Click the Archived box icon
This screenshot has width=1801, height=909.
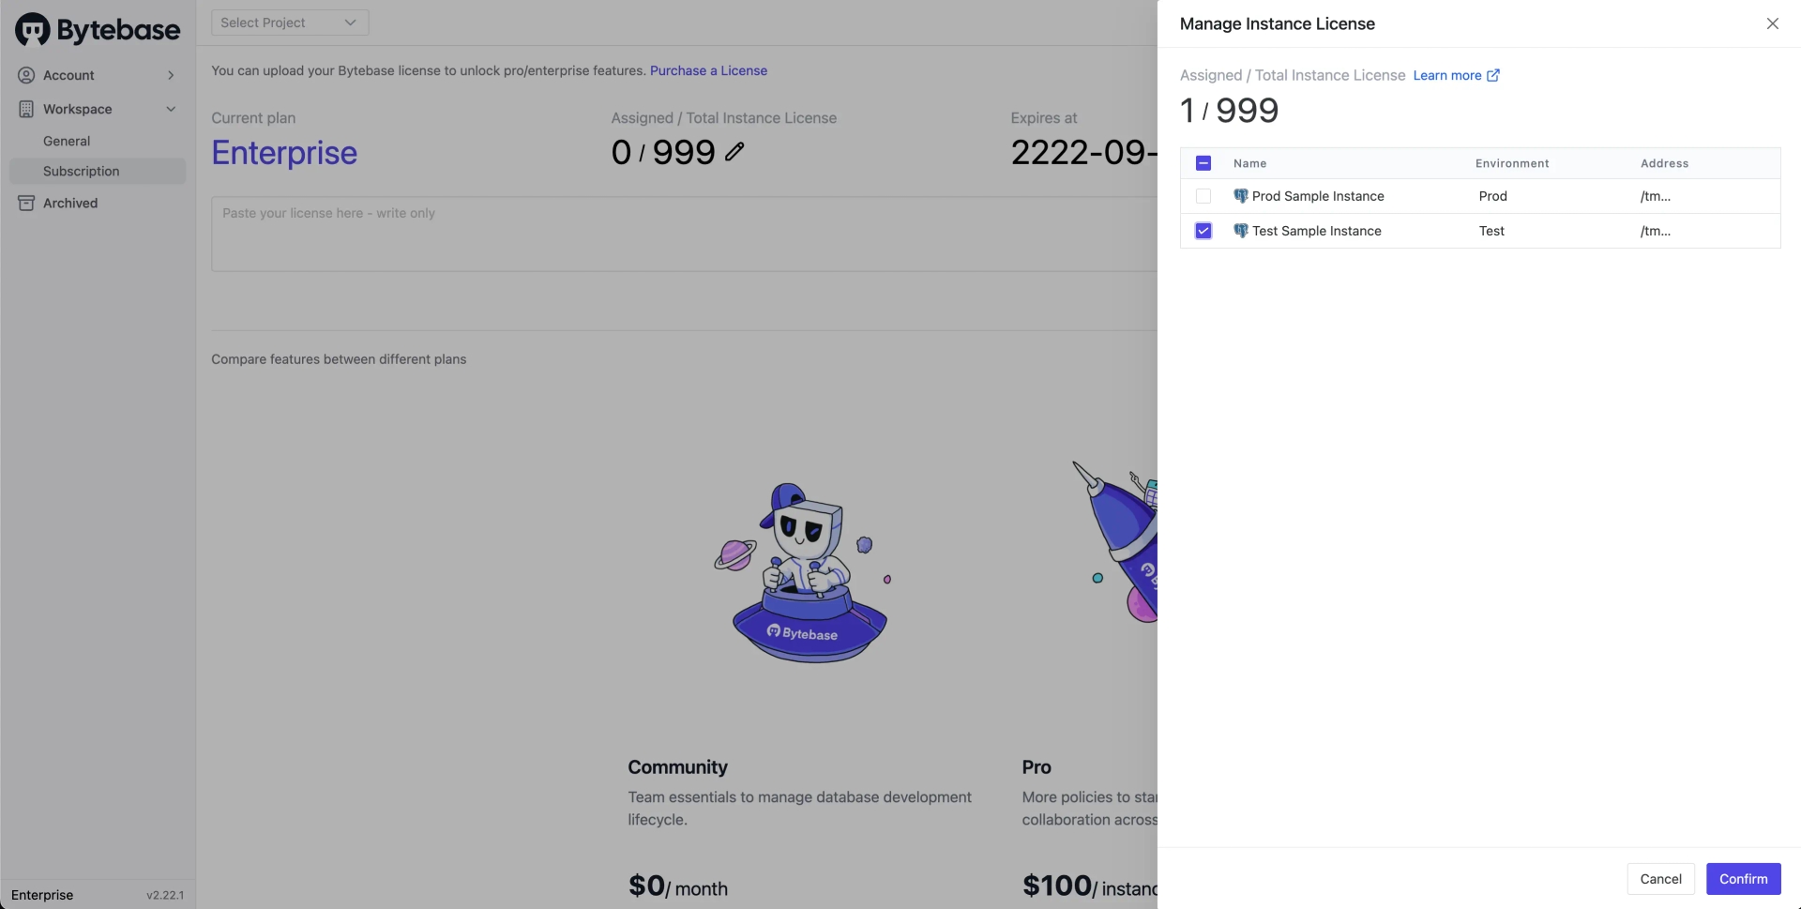[x=26, y=203]
